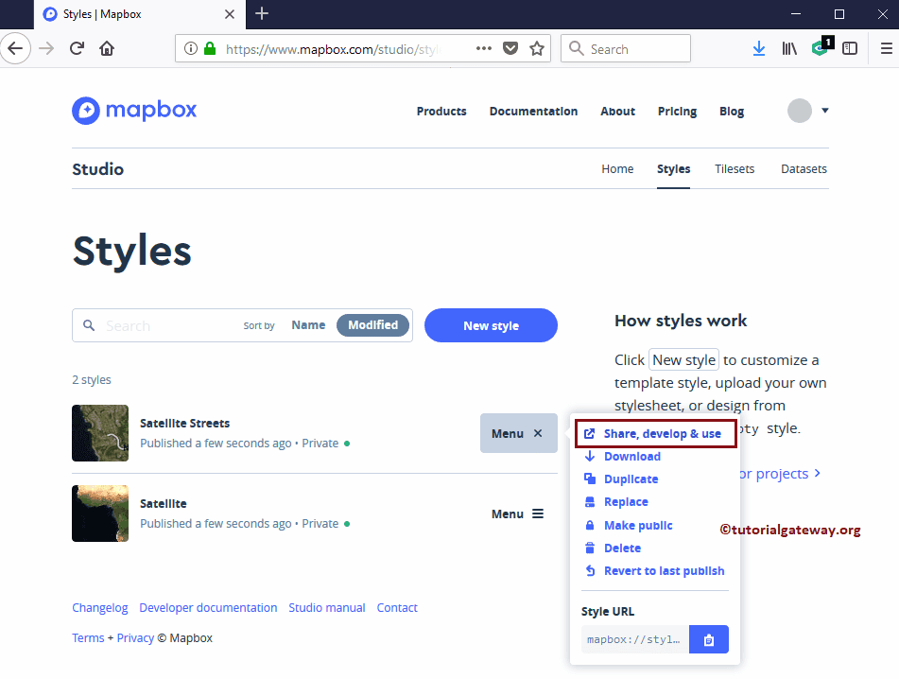The image size is (899, 679).
Task: Sort styles by Name
Action: pyautogui.click(x=308, y=325)
